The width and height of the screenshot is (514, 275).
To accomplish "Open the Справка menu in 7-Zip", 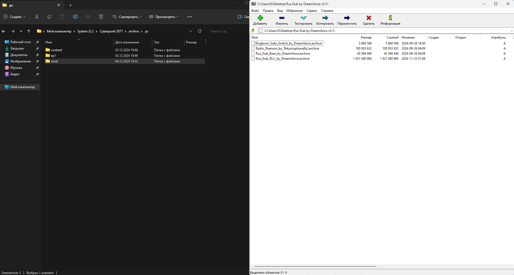I will 327,11.
